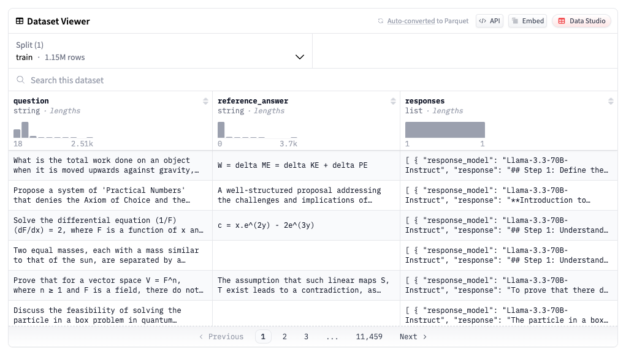626x357 pixels.
Task: Jump to last page 11,459
Action: [x=368, y=337]
